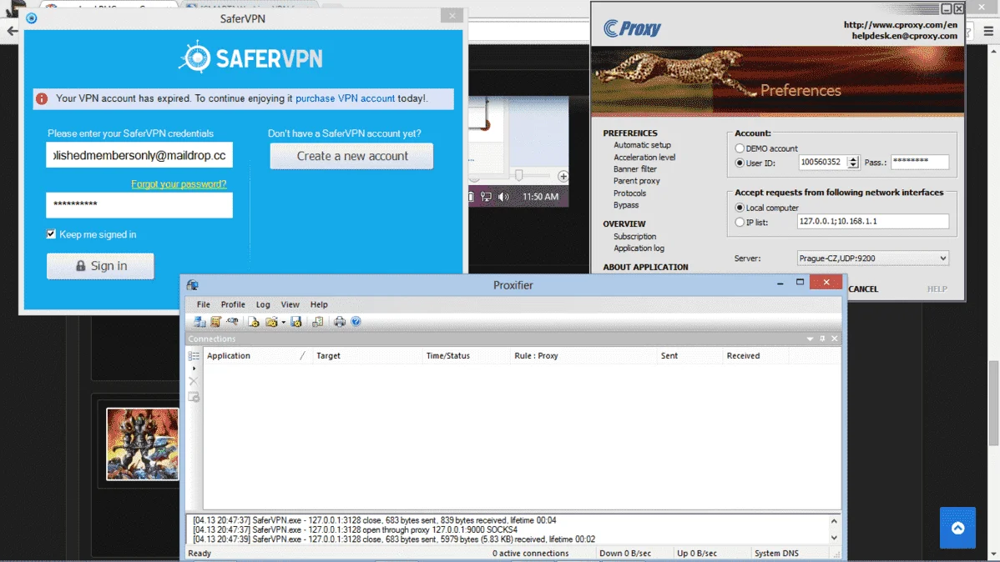Screen dimensions: 1000x562
Task: Click the Print icon in Proxifier toolbar
Action: pyautogui.click(x=339, y=322)
